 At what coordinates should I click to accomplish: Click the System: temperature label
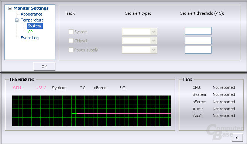pyautogui.click(x=59, y=88)
